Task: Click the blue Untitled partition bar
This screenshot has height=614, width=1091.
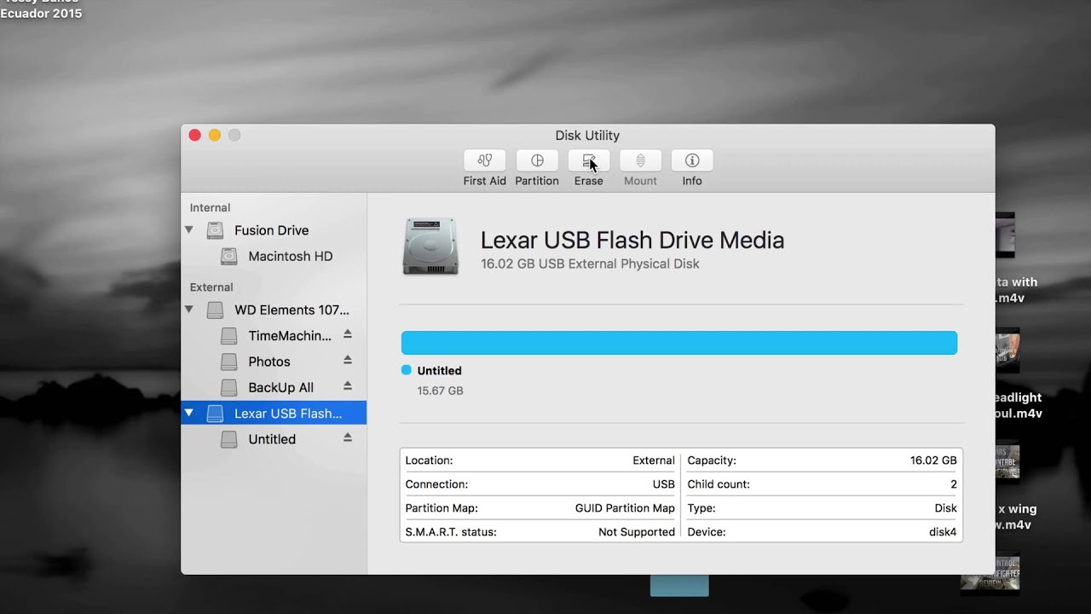Action: 679,343
